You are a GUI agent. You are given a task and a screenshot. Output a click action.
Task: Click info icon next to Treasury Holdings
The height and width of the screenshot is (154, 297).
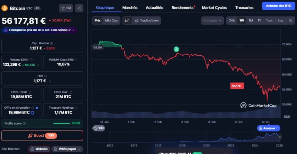(x=76, y=108)
